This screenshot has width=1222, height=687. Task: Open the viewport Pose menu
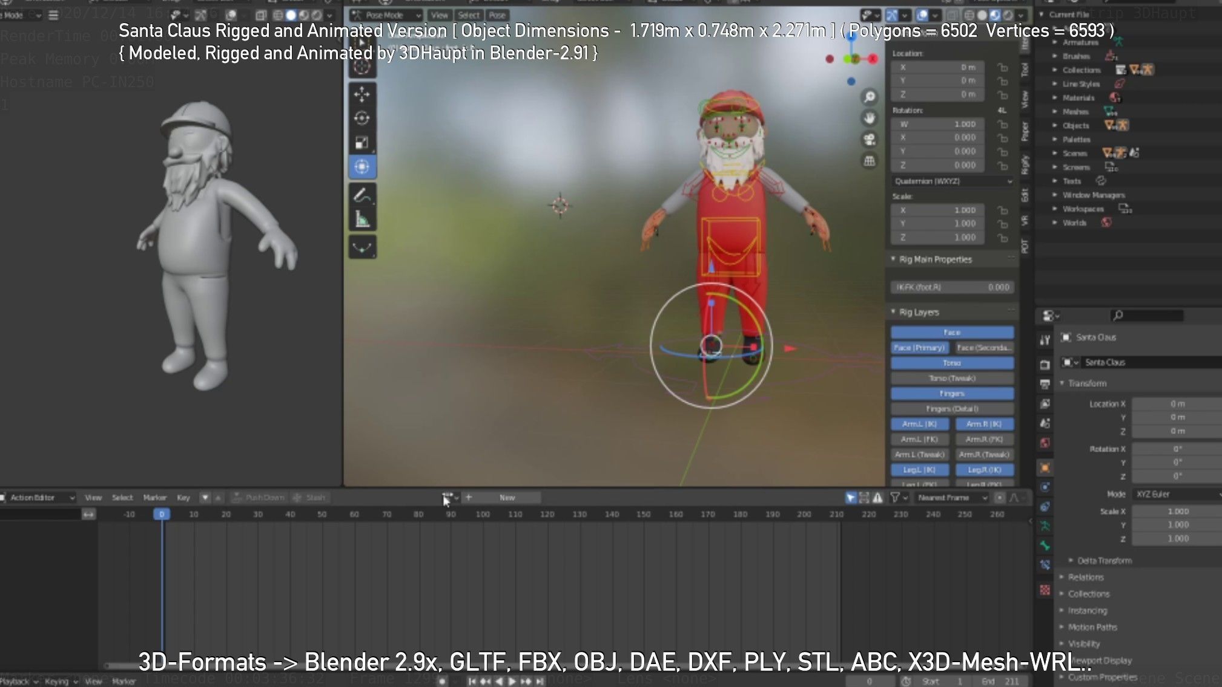pyautogui.click(x=497, y=15)
